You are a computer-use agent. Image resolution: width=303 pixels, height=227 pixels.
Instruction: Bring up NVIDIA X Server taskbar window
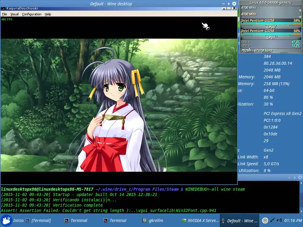click(199, 220)
